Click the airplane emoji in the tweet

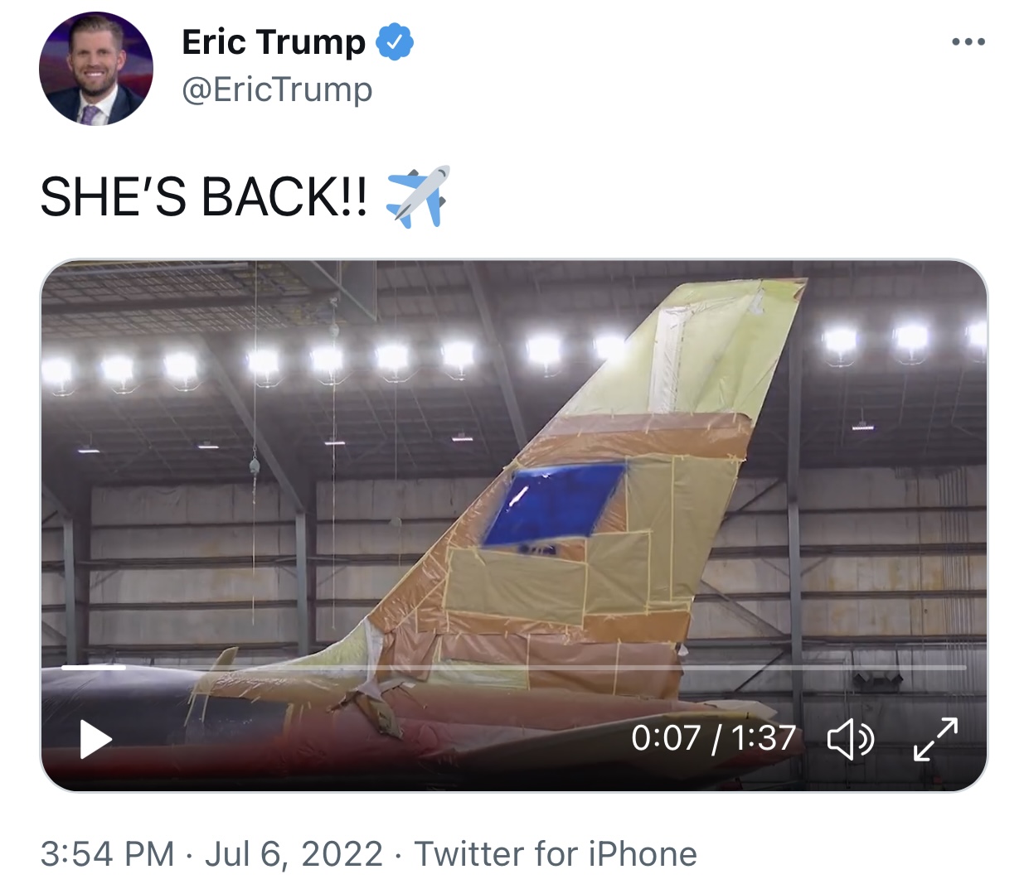418,196
